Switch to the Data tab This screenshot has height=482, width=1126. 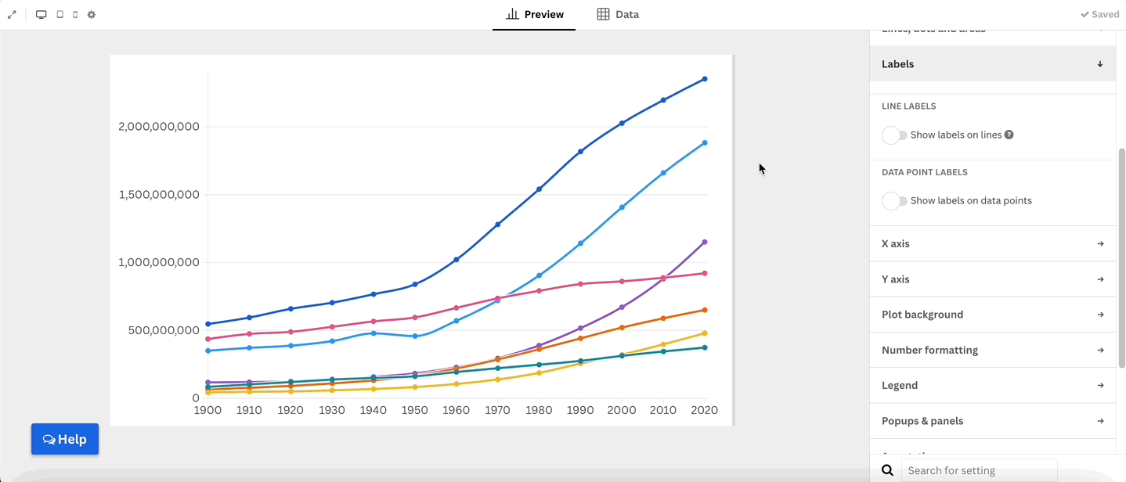pos(618,15)
